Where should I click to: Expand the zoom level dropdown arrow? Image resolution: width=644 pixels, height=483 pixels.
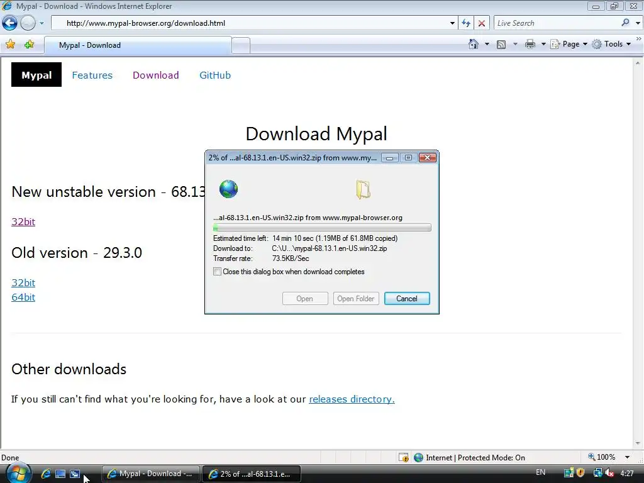627,457
